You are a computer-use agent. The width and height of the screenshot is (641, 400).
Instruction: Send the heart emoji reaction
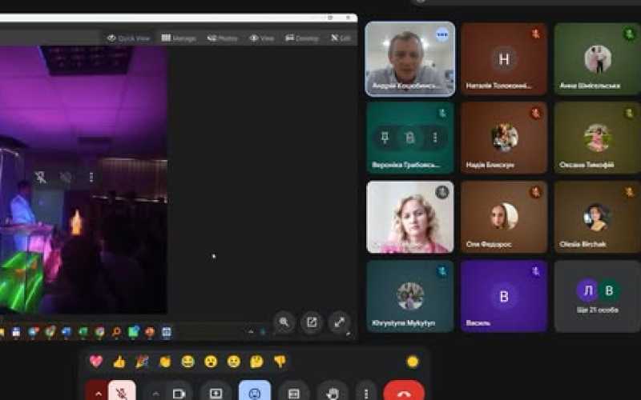(96, 362)
